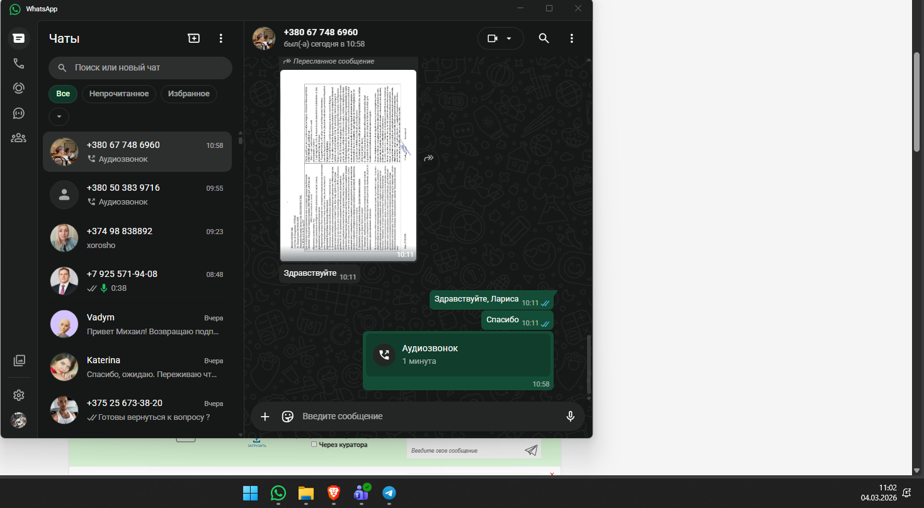The height and width of the screenshot is (508, 924).
Task: Open Microsoft Teams from the taskbar
Action: pyautogui.click(x=362, y=493)
